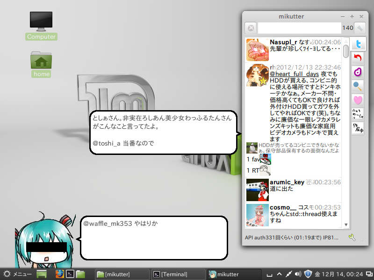Launch terminal from the taskbar launcher
Screen dimensions: 374x280
click(x=70, y=274)
